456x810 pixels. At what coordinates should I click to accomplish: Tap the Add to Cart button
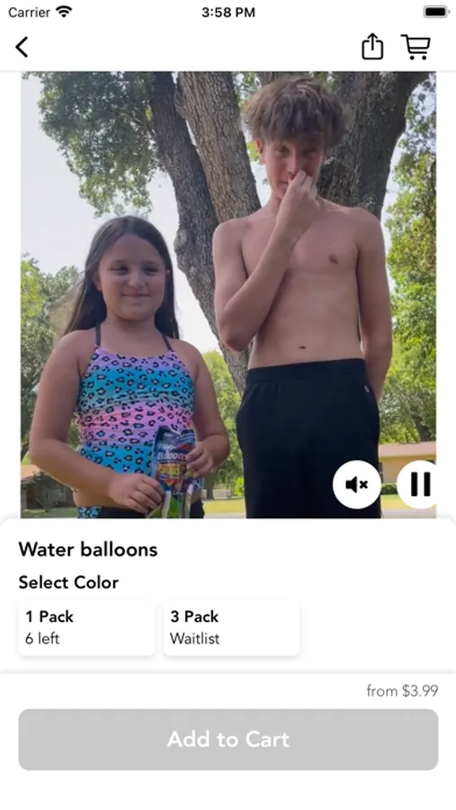(228, 739)
